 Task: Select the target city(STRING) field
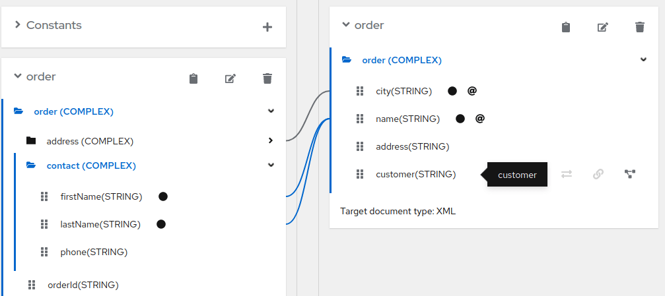click(403, 91)
